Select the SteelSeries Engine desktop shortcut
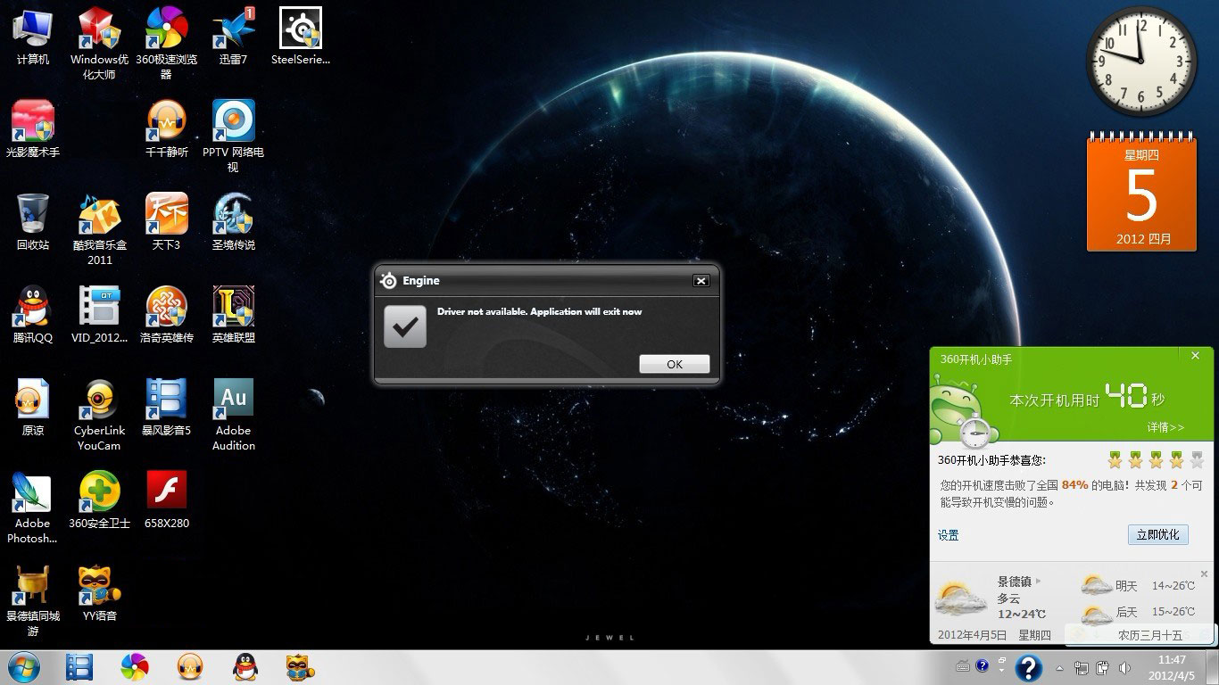 tap(301, 37)
